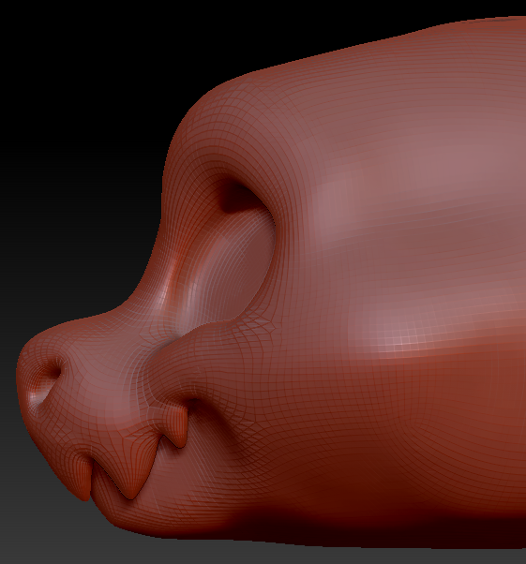Click the front-most tooth under the nose
The height and width of the screenshot is (564, 526).
click(x=83, y=481)
